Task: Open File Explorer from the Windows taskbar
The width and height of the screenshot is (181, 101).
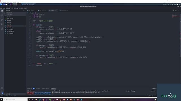Action: (36, 100)
